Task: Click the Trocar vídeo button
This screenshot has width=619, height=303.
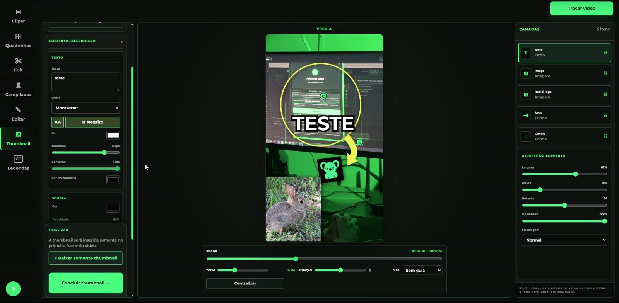Action: [581, 8]
